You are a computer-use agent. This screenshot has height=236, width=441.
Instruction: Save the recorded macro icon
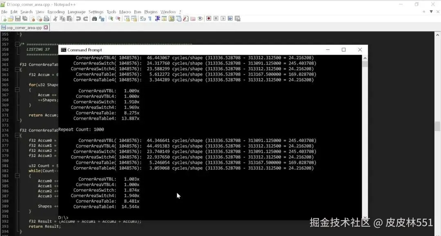[x=237, y=18]
